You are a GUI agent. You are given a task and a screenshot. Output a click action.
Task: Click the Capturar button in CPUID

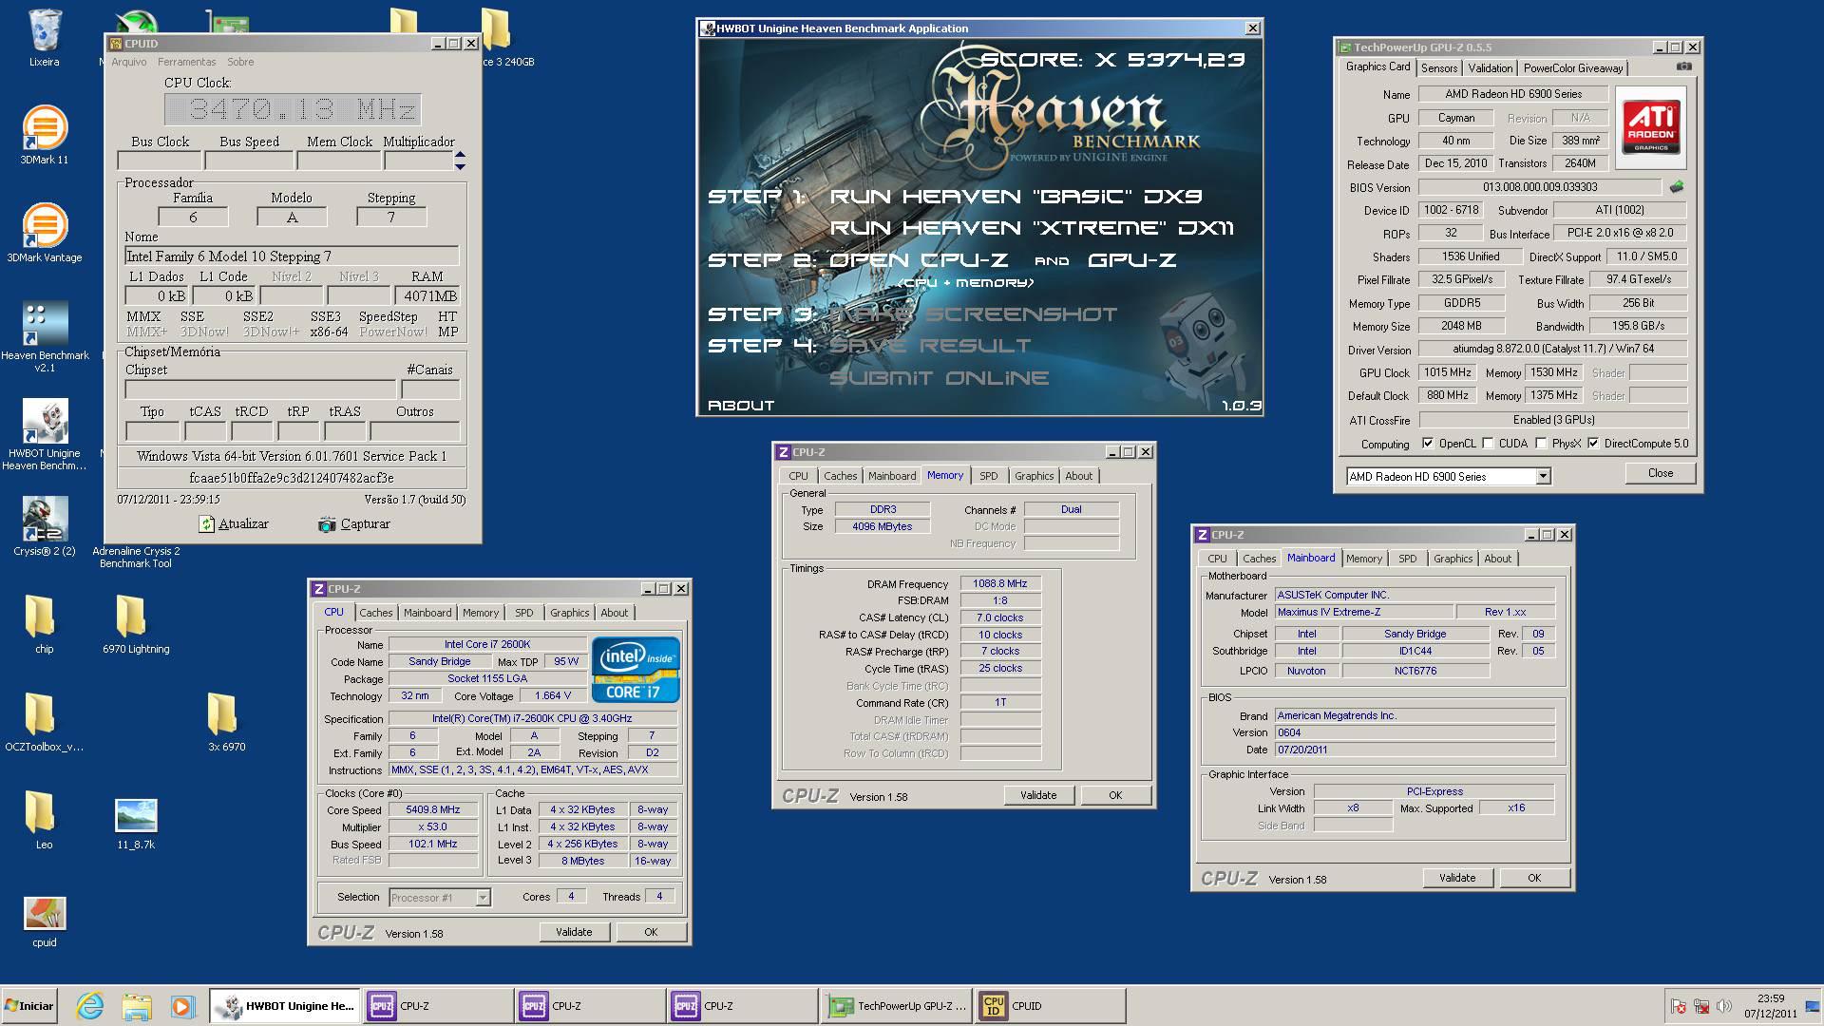(353, 524)
